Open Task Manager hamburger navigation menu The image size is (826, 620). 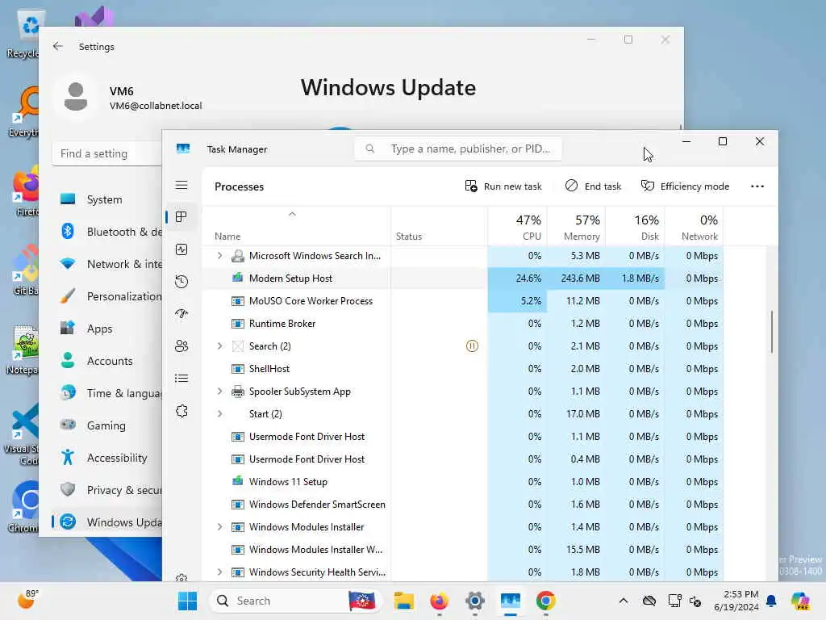[x=181, y=185]
